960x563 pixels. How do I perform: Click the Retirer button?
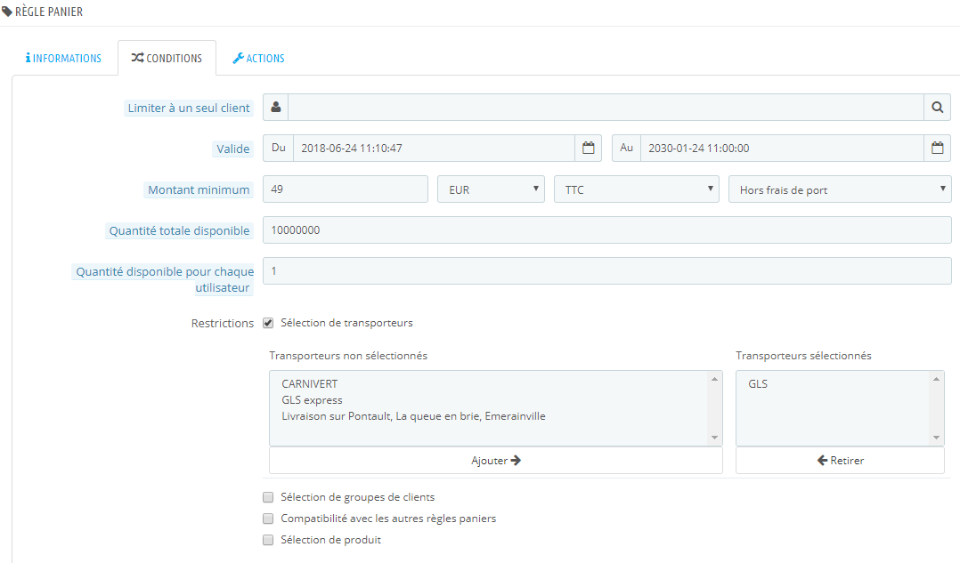(x=840, y=461)
